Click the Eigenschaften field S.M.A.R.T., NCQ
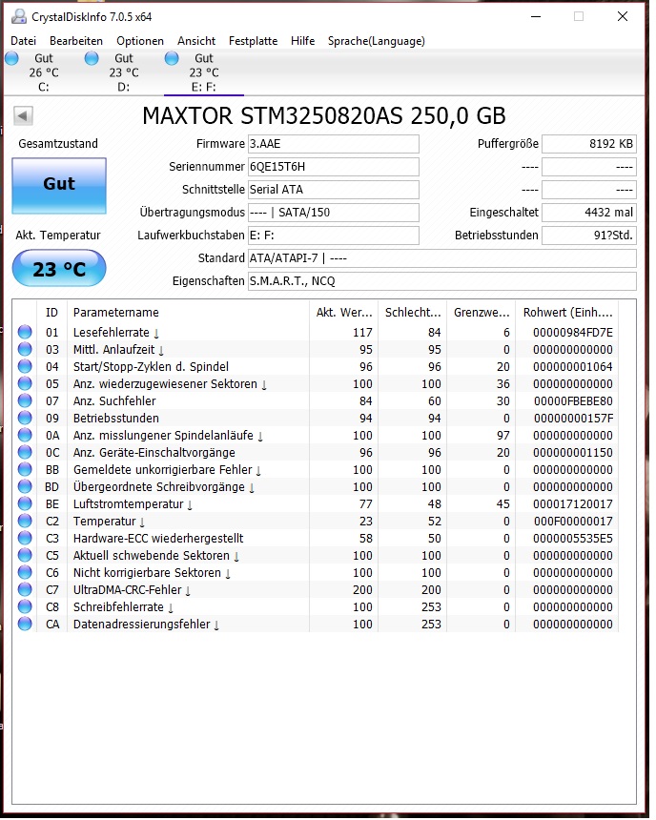Image resolution: width=656 pixels, height=820 pixels. [x=442, y=281]
